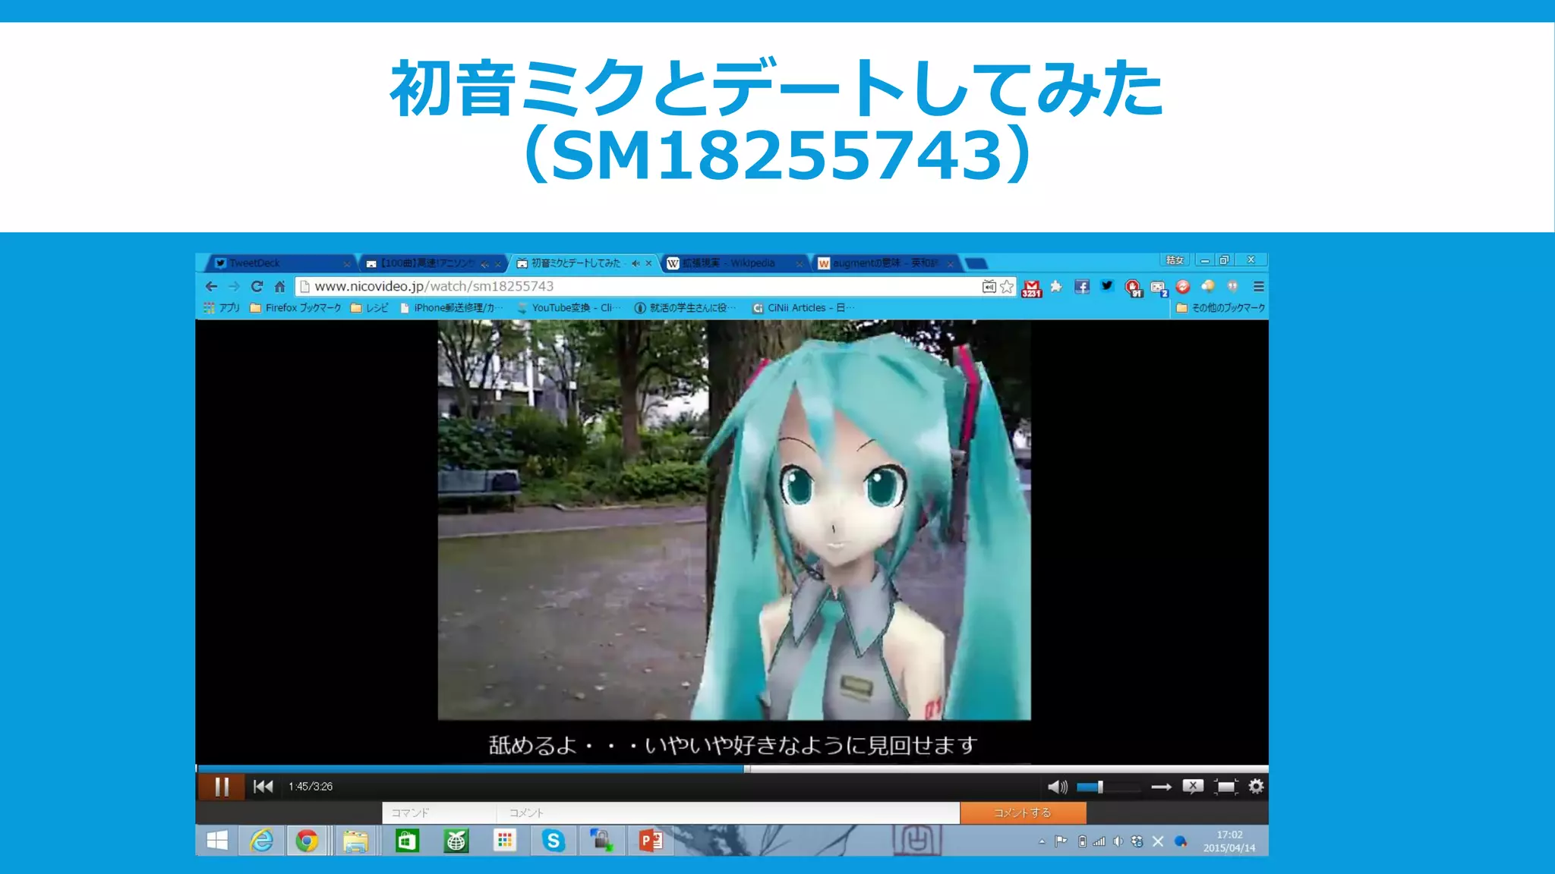
Task: Click the TV icon in address bar
Action: pos(989,286)
